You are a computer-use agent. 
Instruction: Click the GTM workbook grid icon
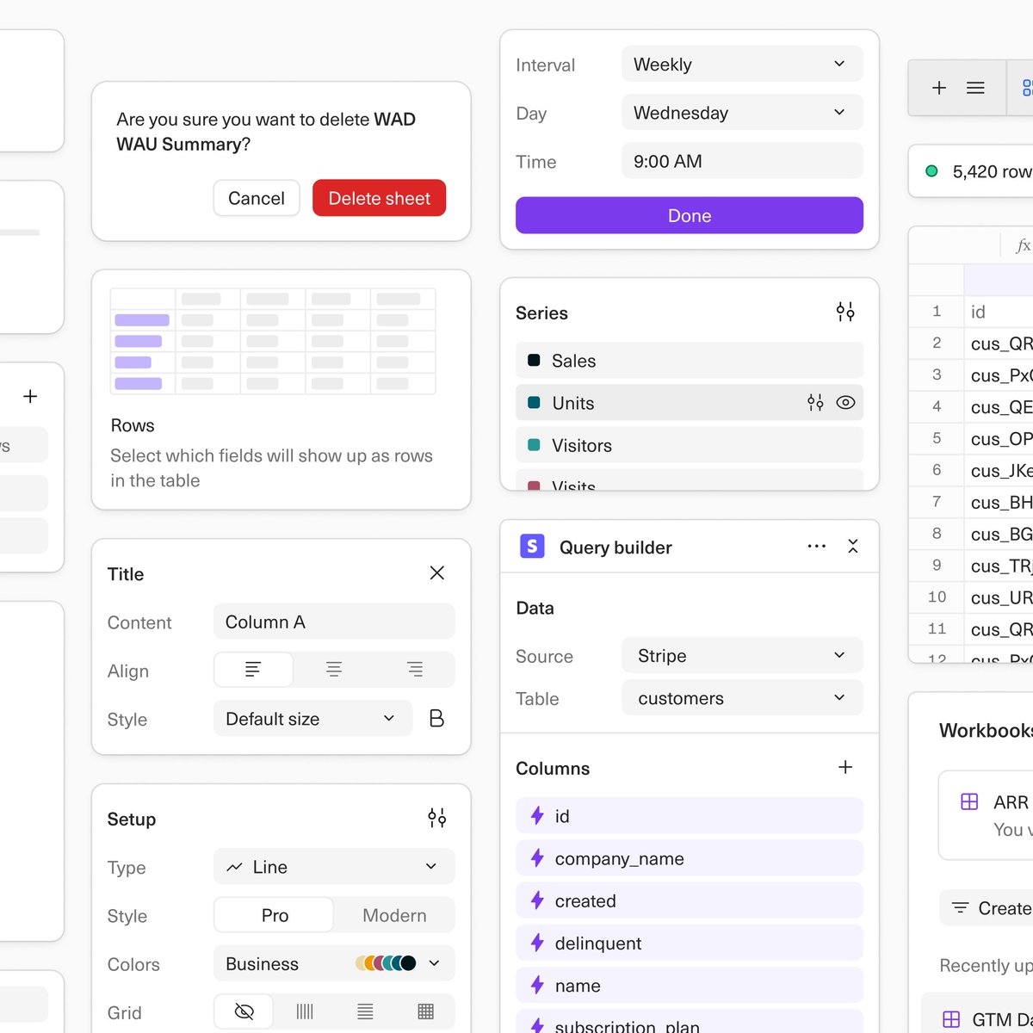pyautogui.click(x=951, y=1019)
